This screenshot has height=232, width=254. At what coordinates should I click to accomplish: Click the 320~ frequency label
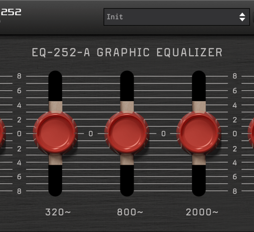tap(58, 212)
